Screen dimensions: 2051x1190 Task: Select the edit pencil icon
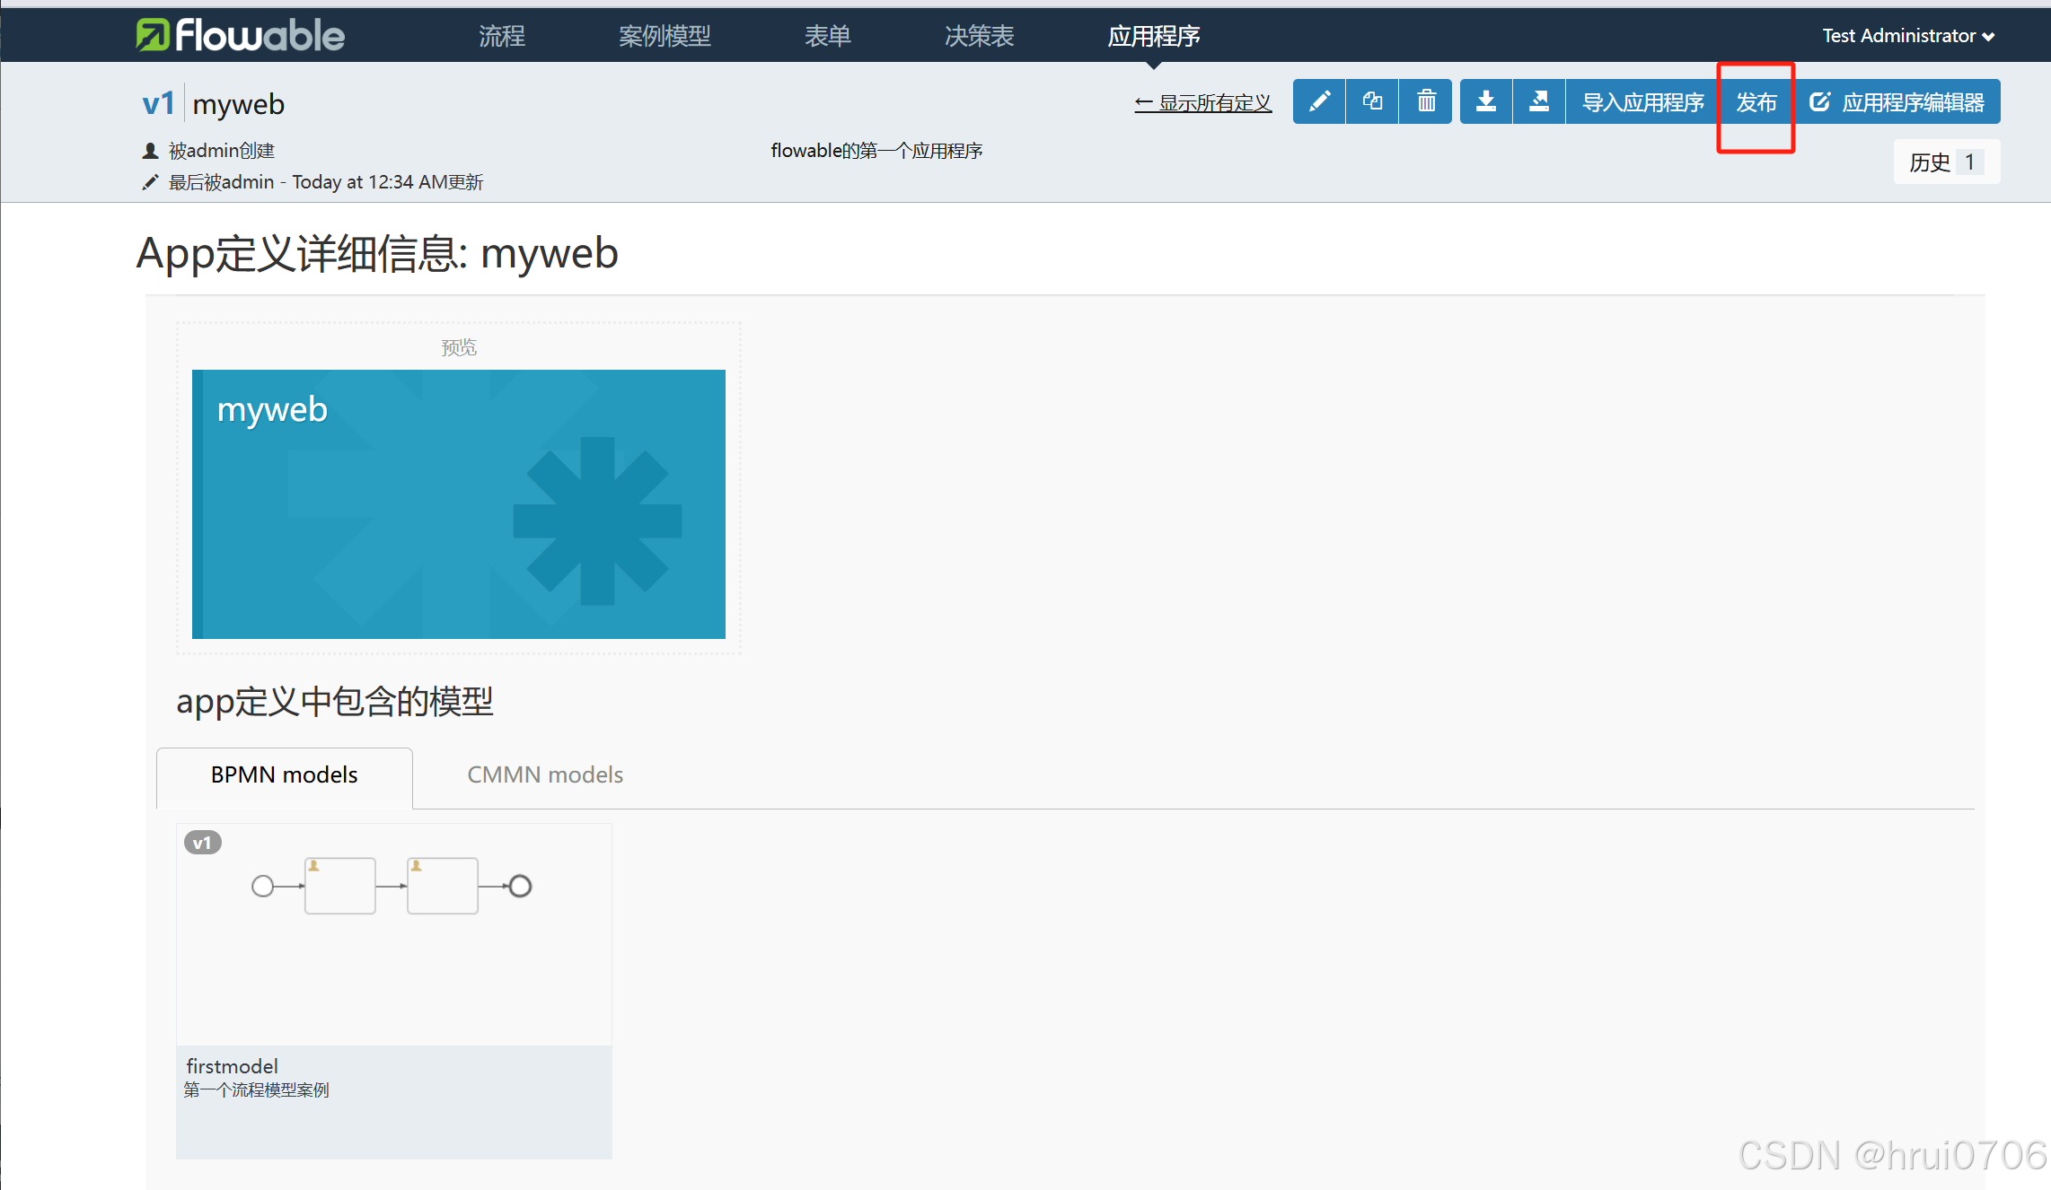click(1318, 101)
